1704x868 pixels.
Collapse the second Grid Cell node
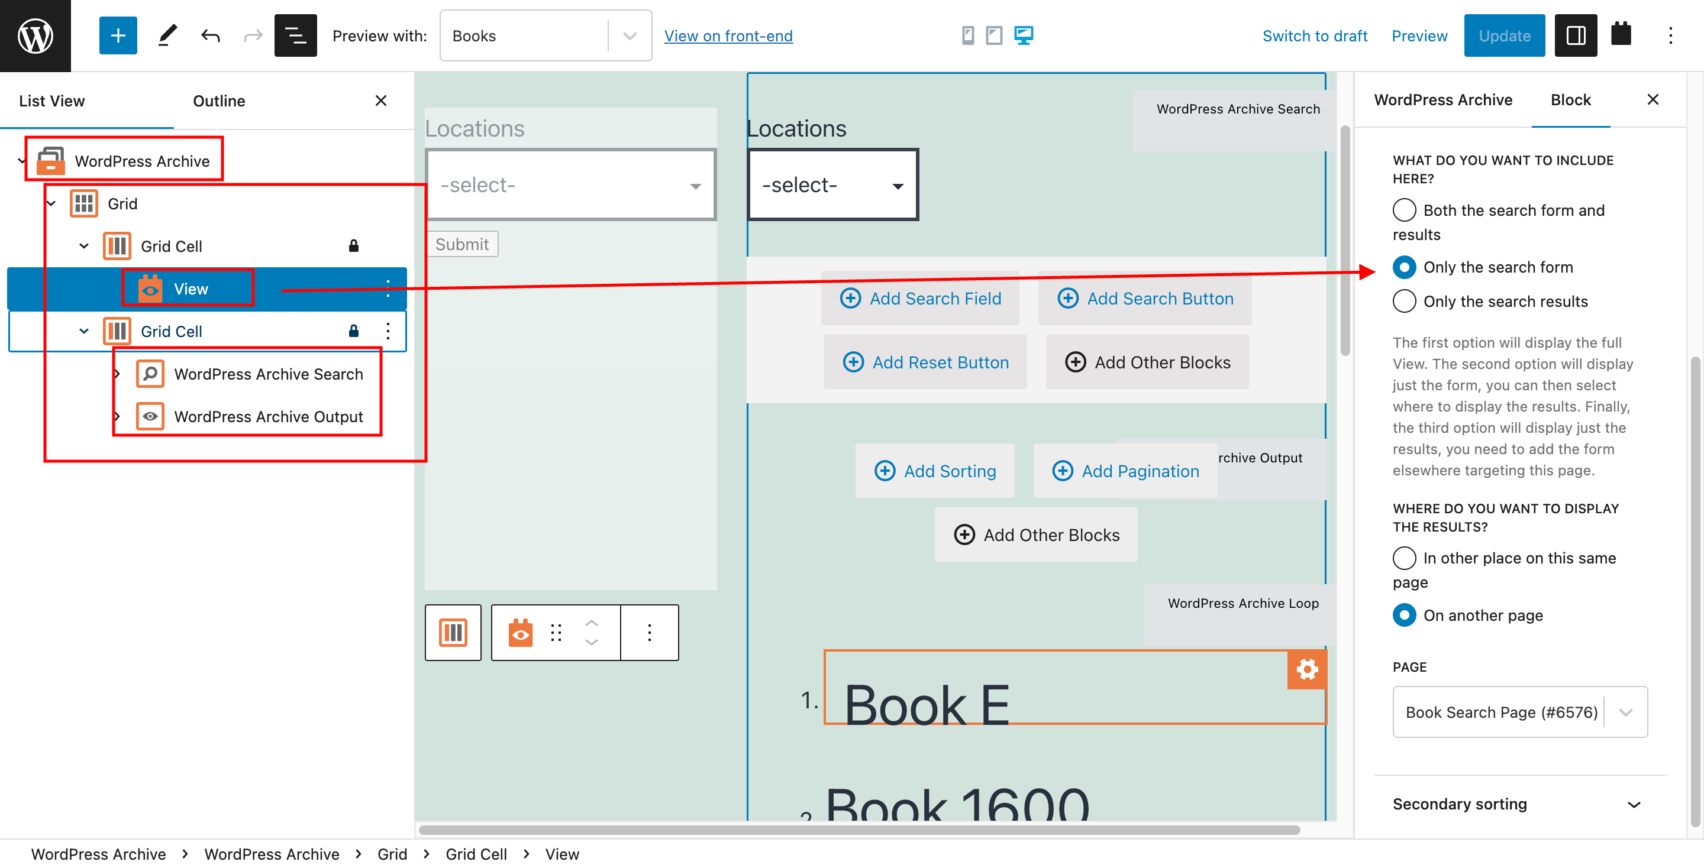coord(84,331)
